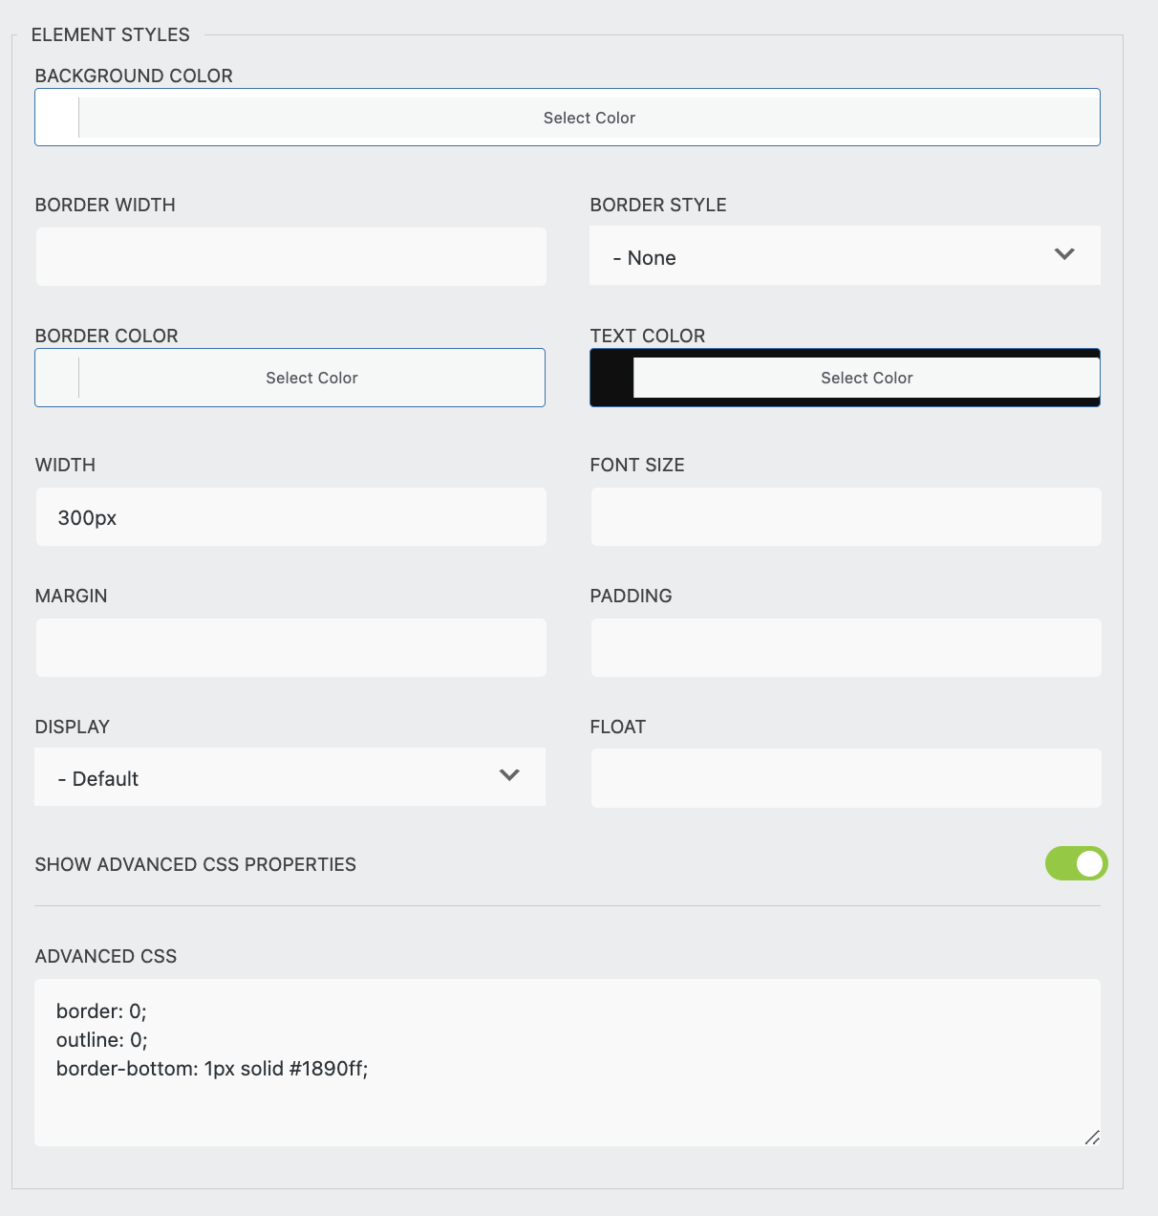Click the Border Style chevron arrow
1158x1216 pixels.
click(x=1063, y=255)
